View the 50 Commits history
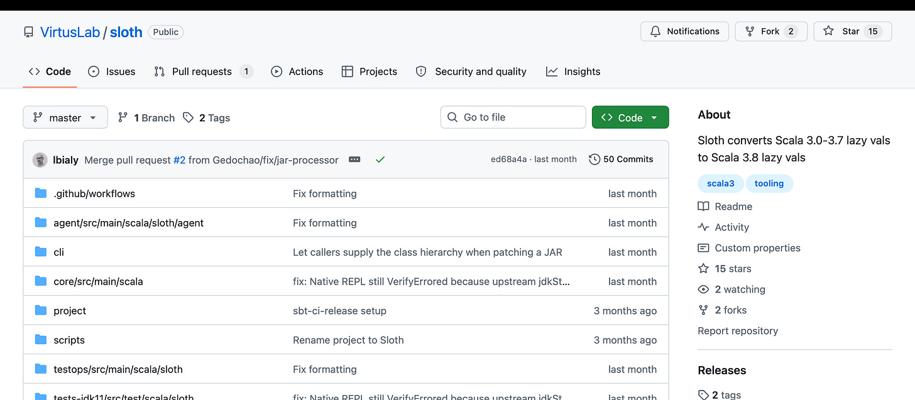This screenshot has width=915, height=400. [x=621, y=159]
